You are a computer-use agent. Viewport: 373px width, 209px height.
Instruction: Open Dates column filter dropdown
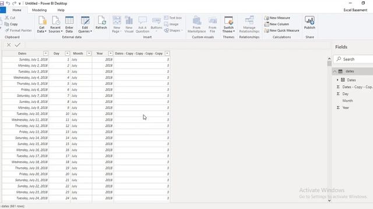(45, 53)
